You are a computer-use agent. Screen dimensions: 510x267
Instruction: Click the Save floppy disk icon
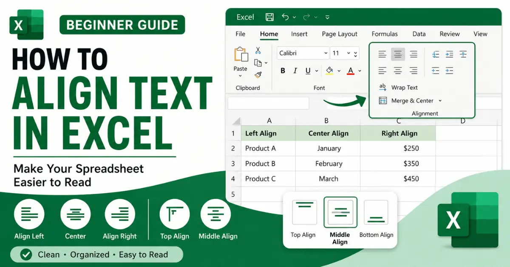(269, 17)
